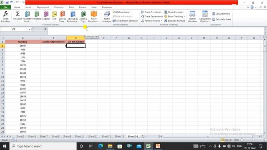267x150 pixels.
Task: Open More Functions menu
Action: (x=94, y=17)
